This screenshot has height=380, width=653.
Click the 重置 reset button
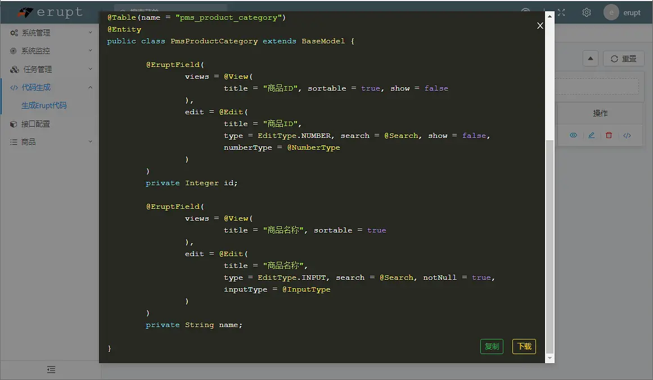pyautogui.click(x=623, y=59)
